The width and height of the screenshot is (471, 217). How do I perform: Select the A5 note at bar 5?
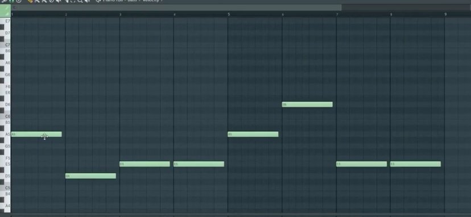253,134
